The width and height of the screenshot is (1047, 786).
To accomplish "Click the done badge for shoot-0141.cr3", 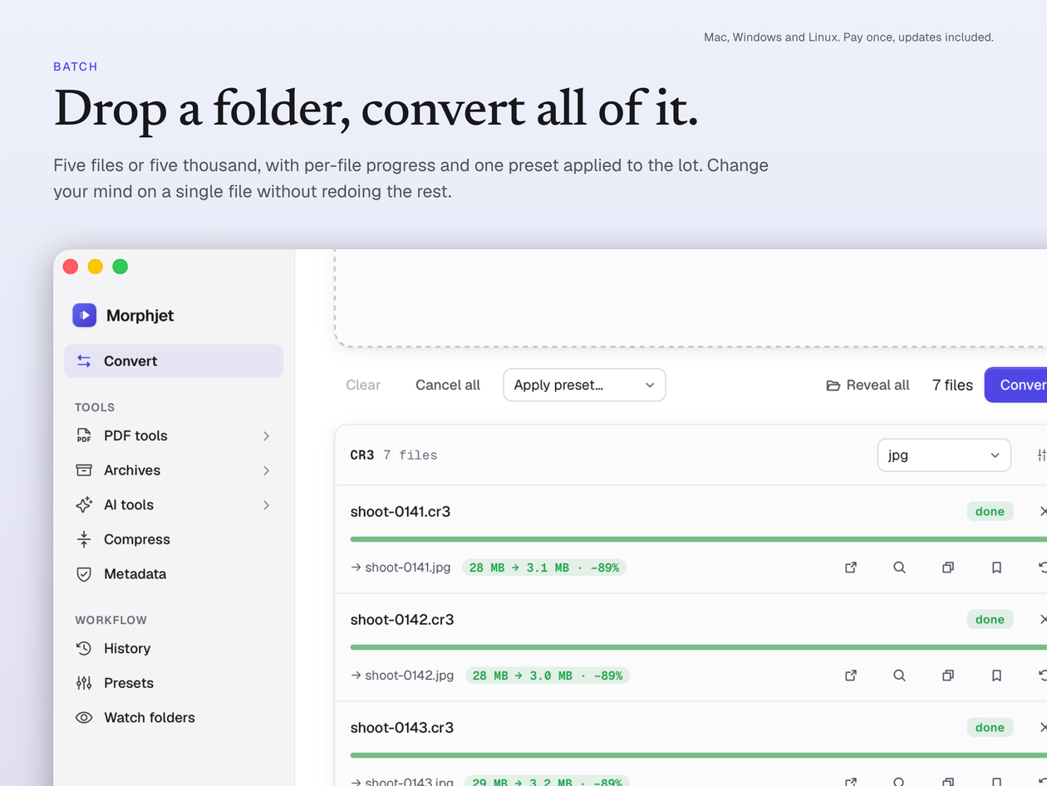I will point(990,512).
